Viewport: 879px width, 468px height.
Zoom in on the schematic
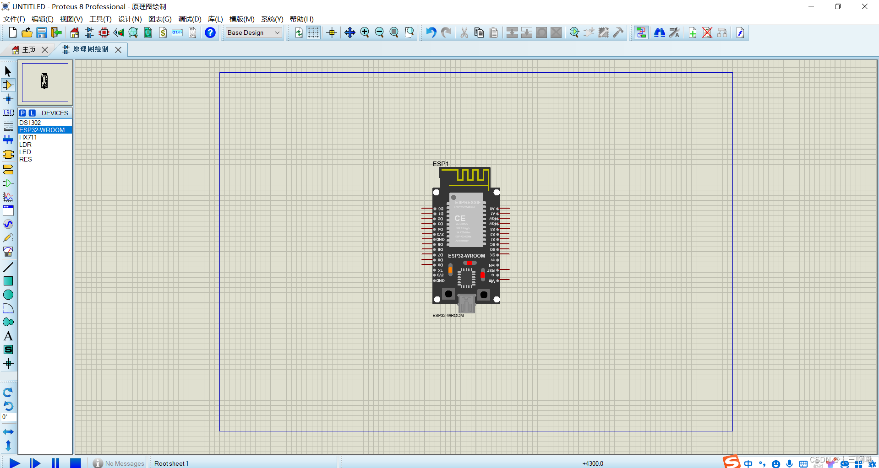[x=365, y=32]
